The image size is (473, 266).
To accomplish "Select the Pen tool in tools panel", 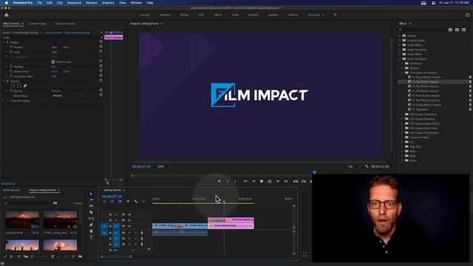I will click(91, 225).
